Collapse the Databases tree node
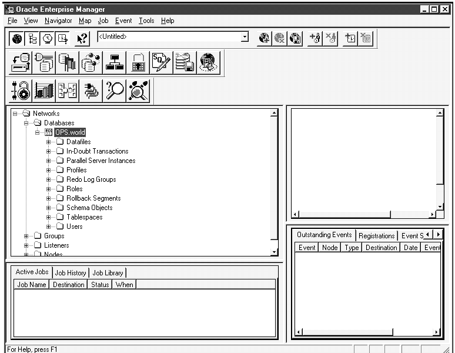This screenshot has height=353, width=455. click(x=26, y=123)
